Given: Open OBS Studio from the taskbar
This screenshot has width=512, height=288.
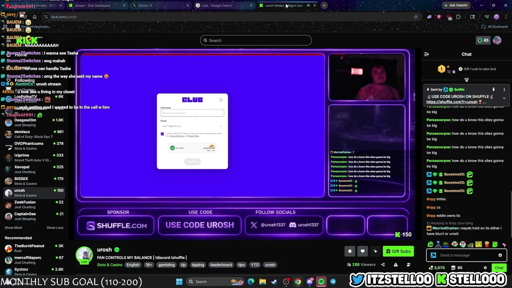Looking at the screenshot, I should point(286,282).
